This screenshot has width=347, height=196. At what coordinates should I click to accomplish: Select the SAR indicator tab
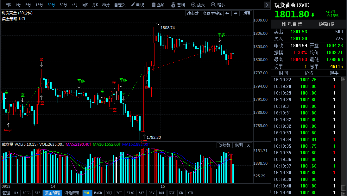[x=38, y=193]
